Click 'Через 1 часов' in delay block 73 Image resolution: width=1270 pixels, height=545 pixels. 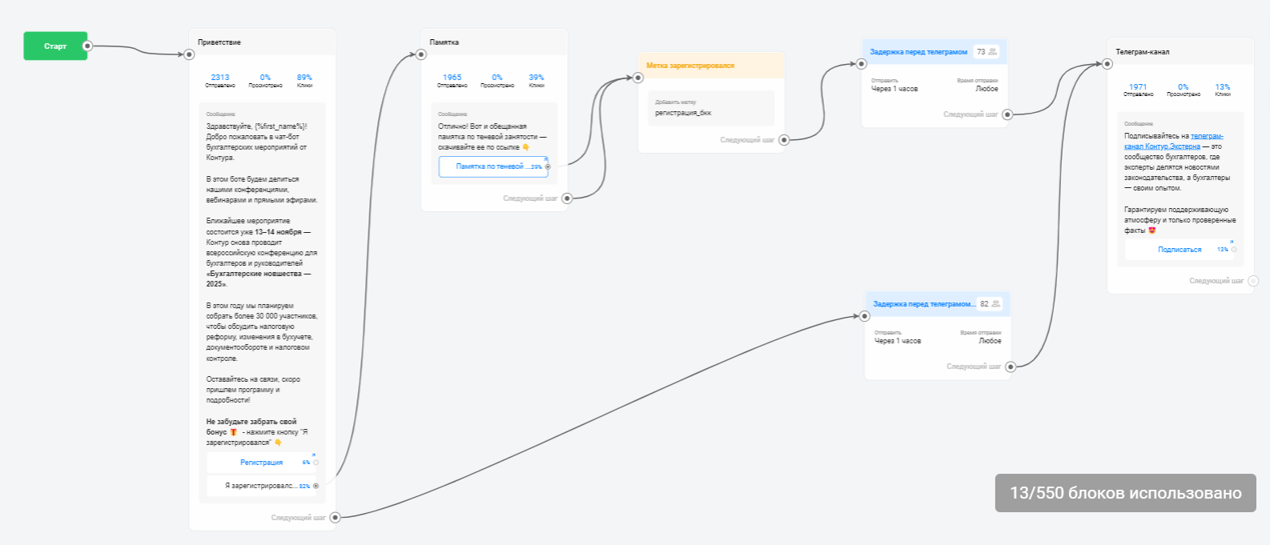click(894, 89)
